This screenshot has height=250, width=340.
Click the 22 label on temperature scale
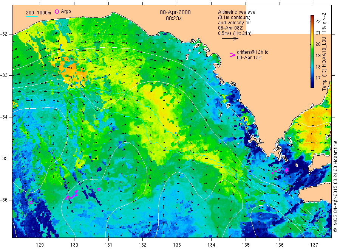click(x=318, y=21)
